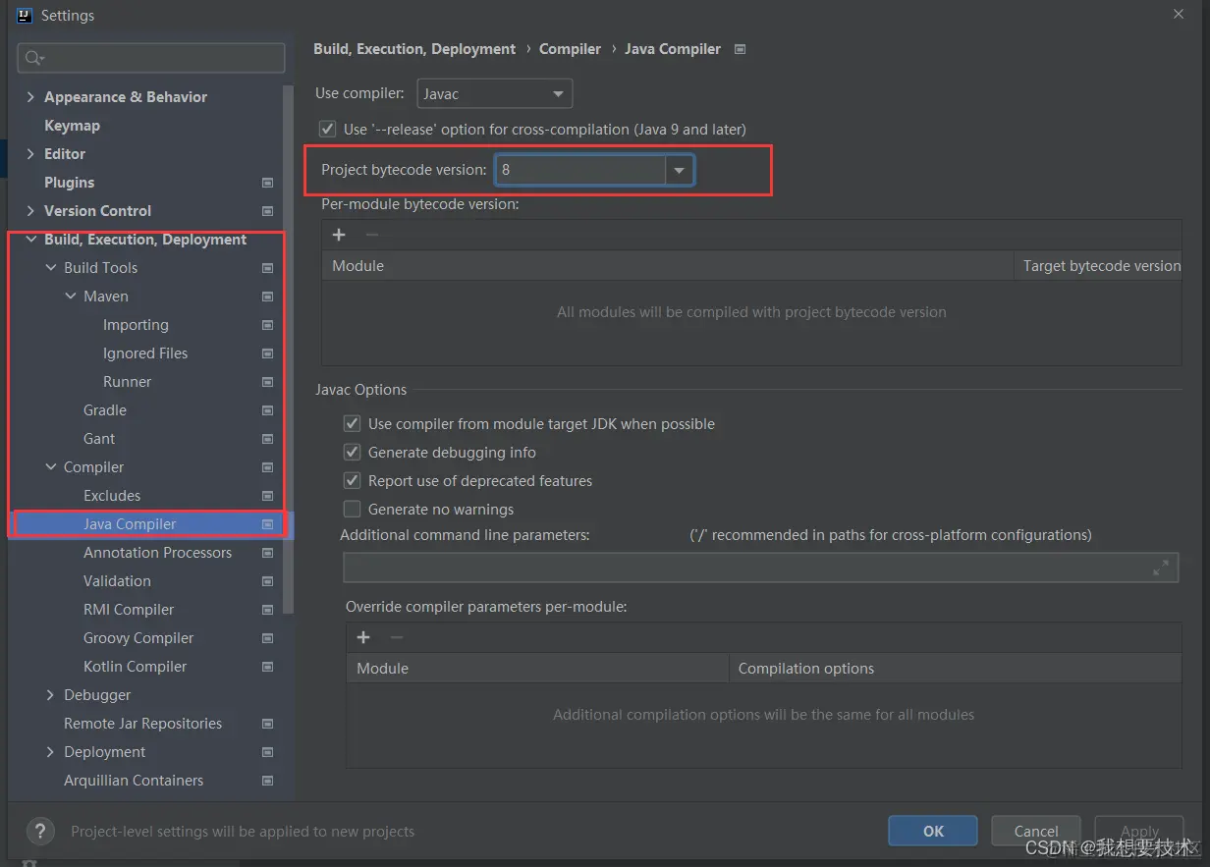Viewport: 1210px width, 867px height.
Task: Expand the Editor section
Action: pos(30,154)
